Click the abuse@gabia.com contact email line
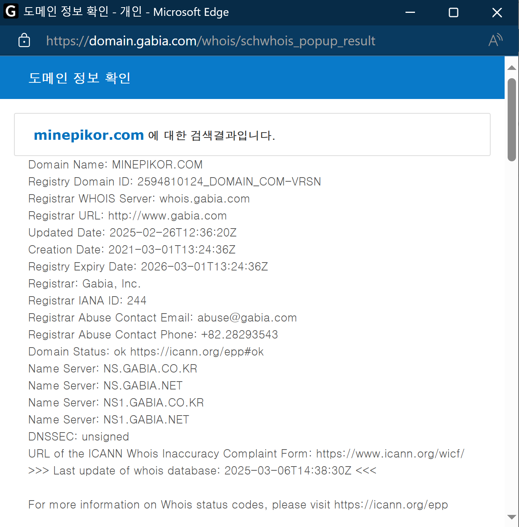This screenshot has height=527, width=519. pos(163,318)
